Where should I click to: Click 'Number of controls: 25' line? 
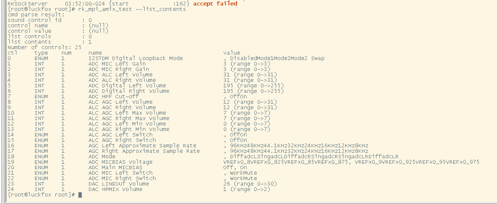coord(45,47)
